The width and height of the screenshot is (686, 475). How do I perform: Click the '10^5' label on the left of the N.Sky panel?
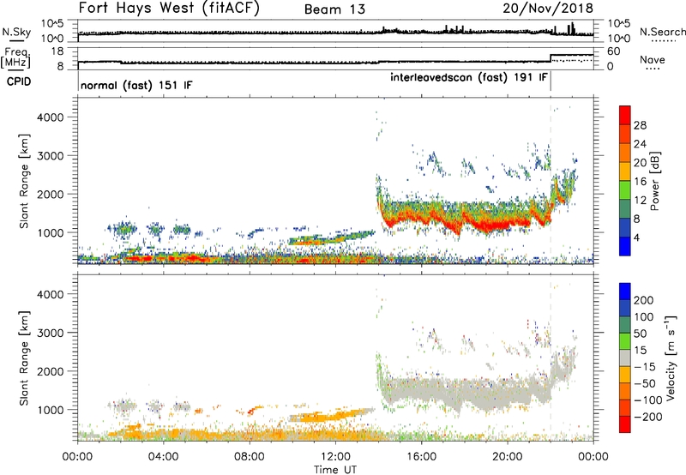[x=52, y=23]
